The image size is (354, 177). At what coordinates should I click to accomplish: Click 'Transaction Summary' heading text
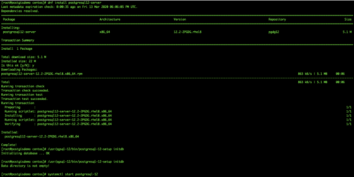pos(17,40)
